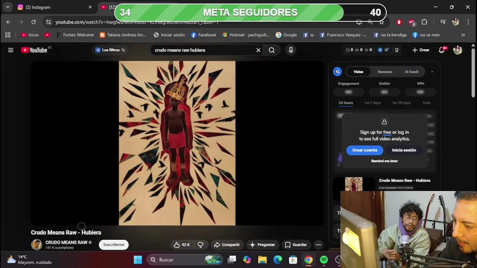Click the Crear create button
477x268 pixels.
tap(421, 50)
